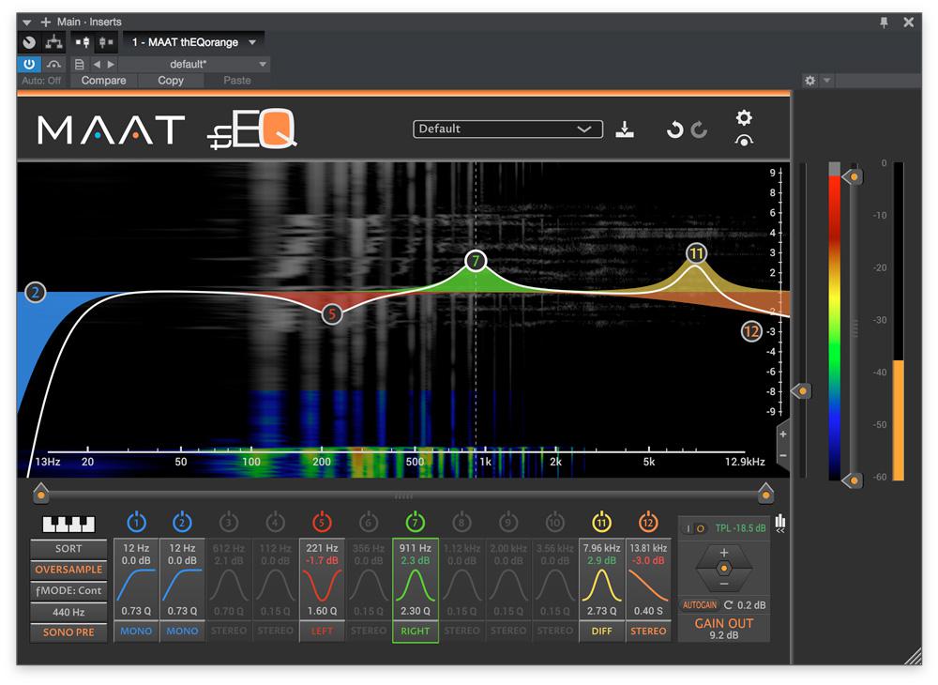Open the MAAT thEQorange plugin selector
The height and width of the screenshot is (685, 938).
pyautogui.click(x=194, y=42)
